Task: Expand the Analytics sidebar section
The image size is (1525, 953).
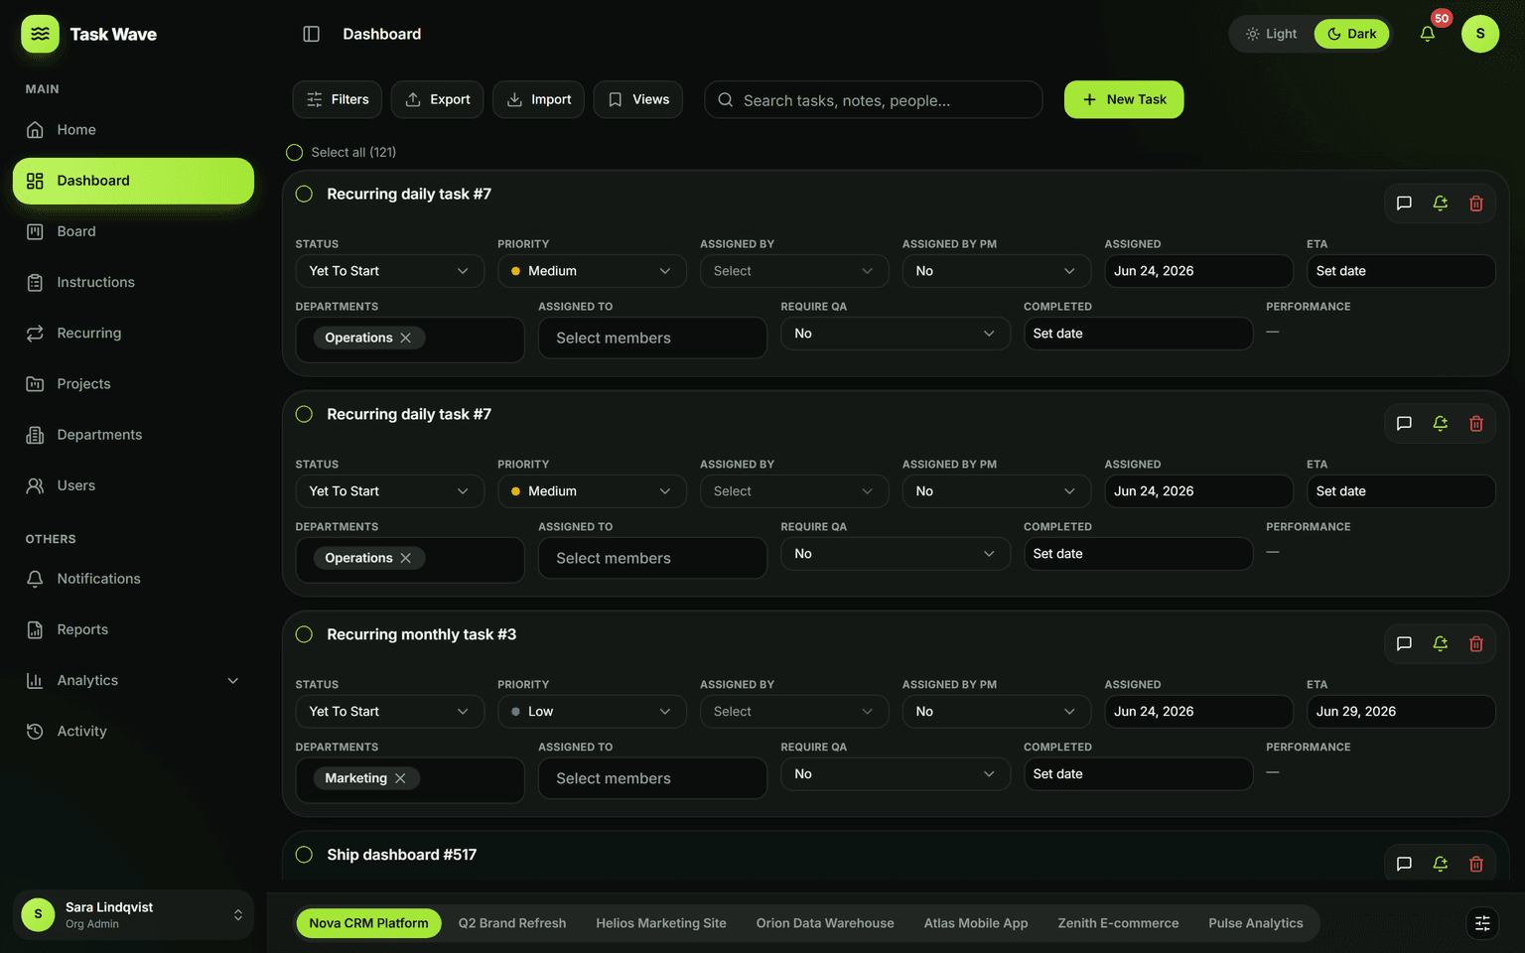Action: [133, 680]
